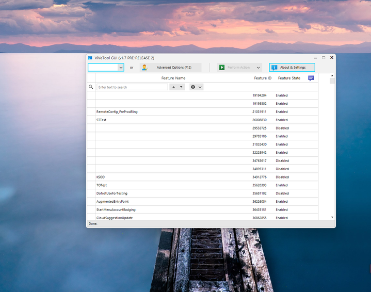Open the search options gear dropdown
This screenshot has width=371, height=292.
coord(196,87)
